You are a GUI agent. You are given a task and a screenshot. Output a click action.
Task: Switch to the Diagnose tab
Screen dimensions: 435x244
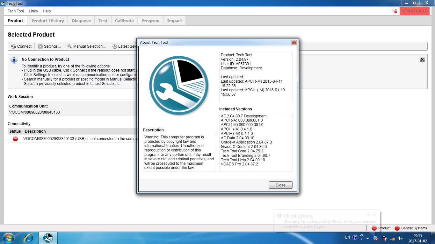point(81,21)
